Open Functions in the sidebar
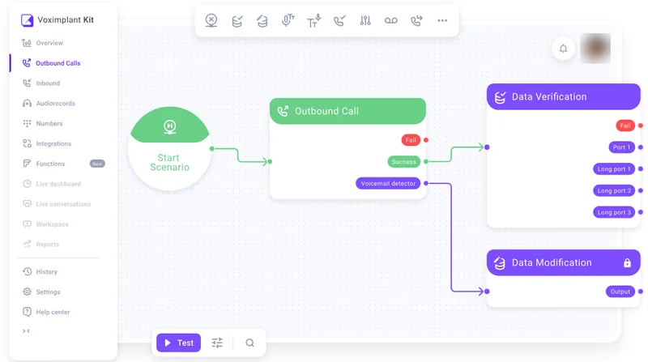Screen dimensions: 648x362 [50, 164]
